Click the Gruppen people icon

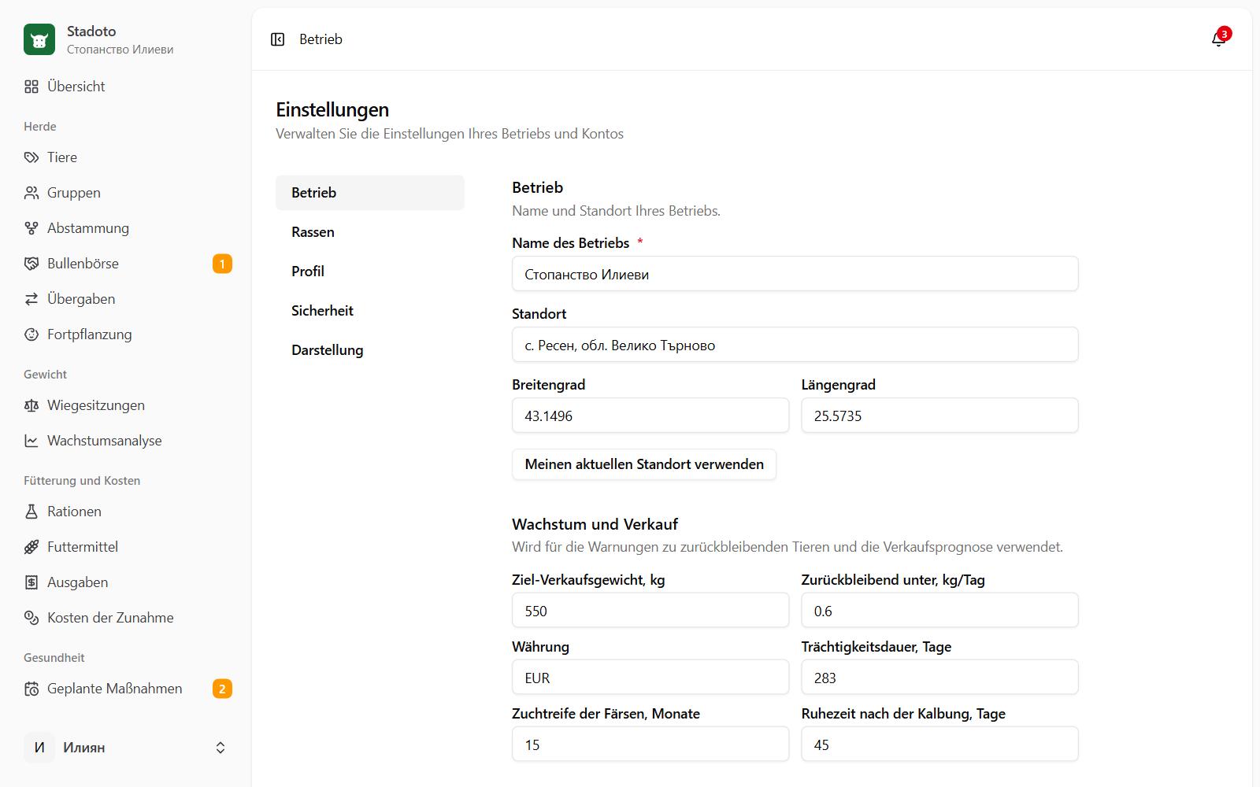click(x=31, y=193)
